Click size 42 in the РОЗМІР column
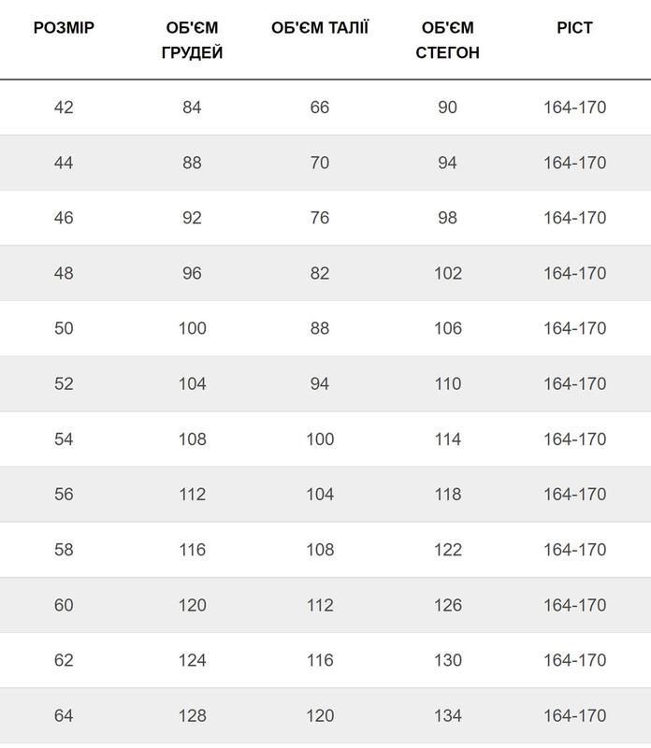Screen dimensions: 651x748 [x=64, y=108]
